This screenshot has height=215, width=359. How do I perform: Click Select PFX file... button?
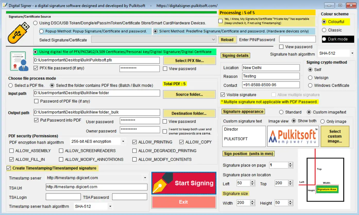[x=190, y=61]
